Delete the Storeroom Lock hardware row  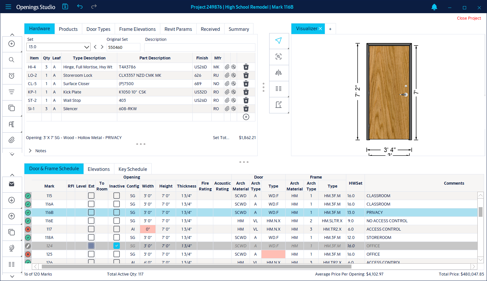click(x=246, y=75)
